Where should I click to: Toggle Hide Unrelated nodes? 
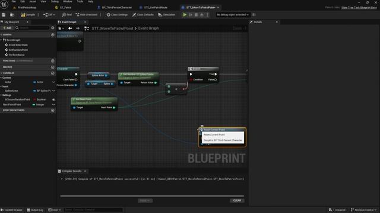(x=87, y=15)
